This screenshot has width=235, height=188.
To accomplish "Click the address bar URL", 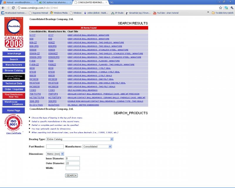I will click(39, 8).
